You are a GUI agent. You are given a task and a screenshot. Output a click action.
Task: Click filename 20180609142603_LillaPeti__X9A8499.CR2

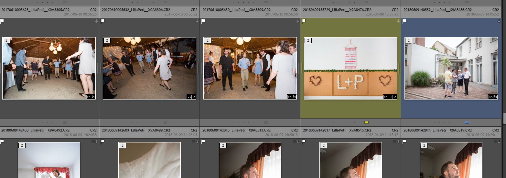click(x=136, y=130)
